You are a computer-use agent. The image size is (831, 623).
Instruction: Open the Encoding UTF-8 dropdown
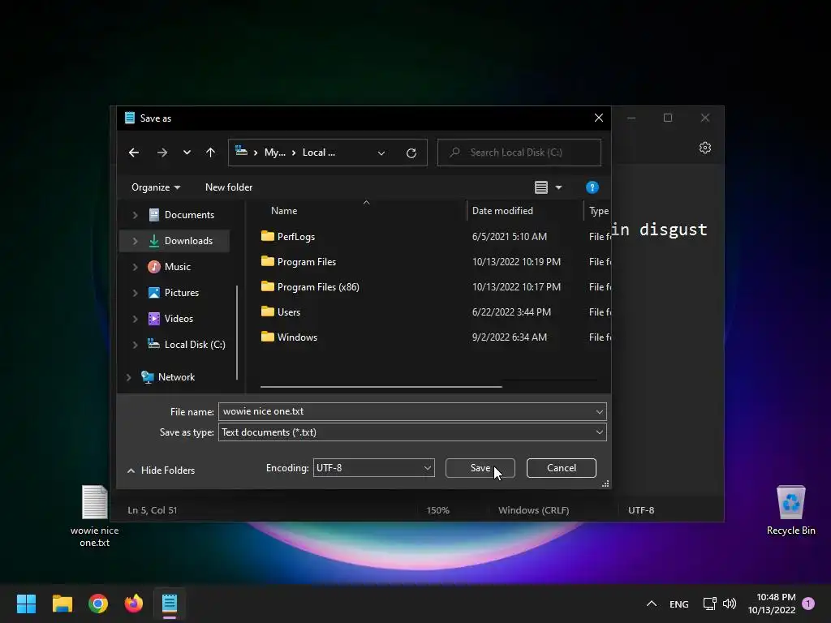373,468
